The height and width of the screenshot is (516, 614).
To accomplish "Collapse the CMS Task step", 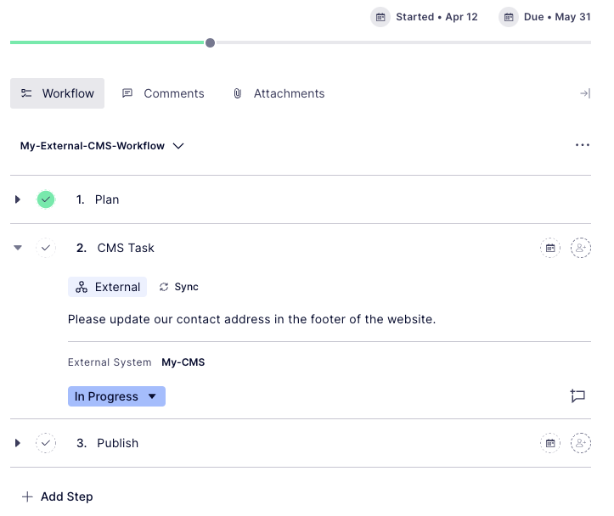I will (x=18, y=248).
